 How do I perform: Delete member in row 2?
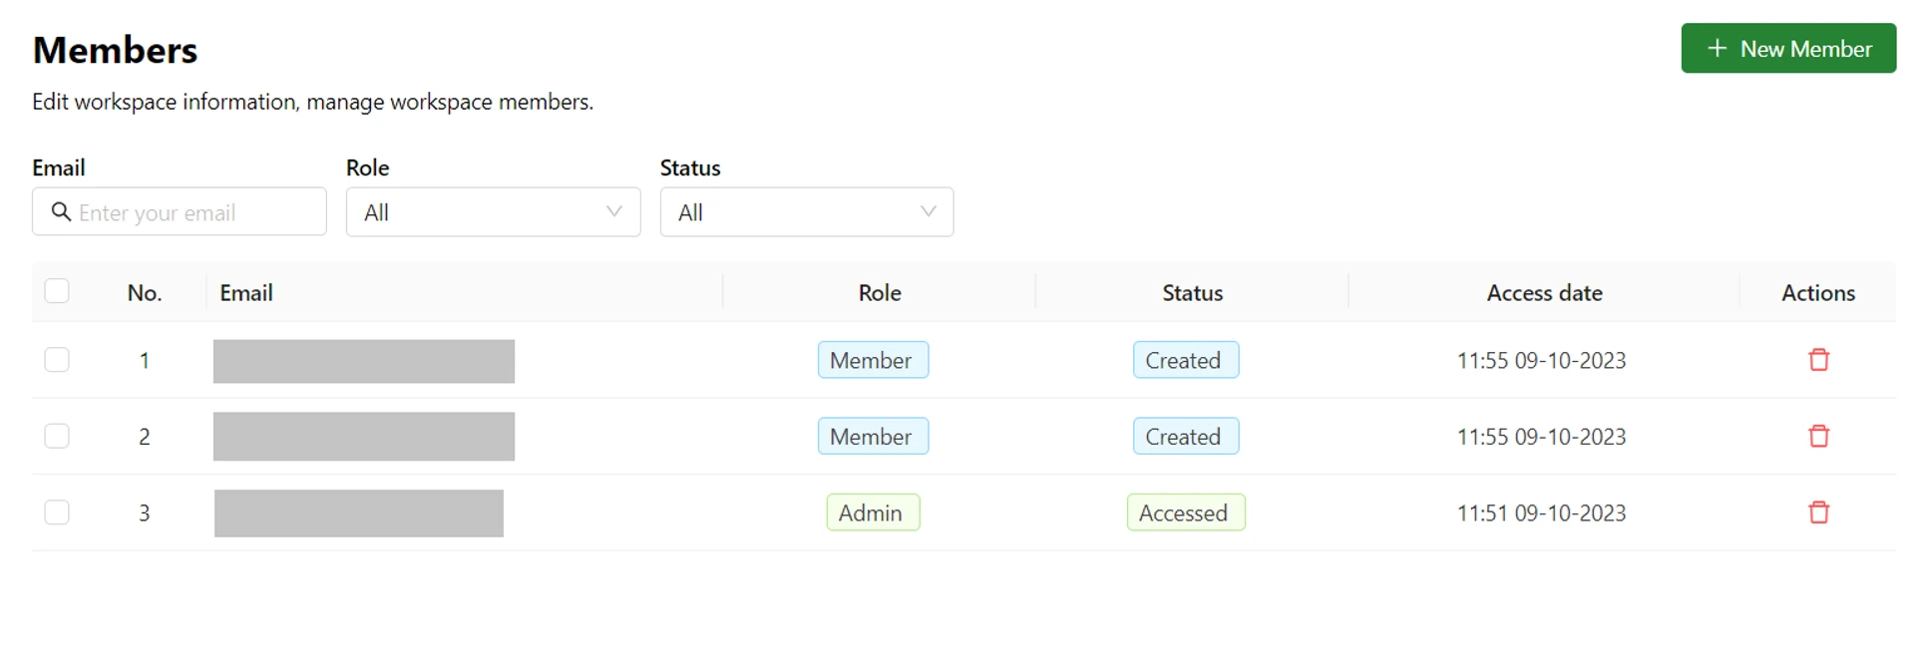(1818, 436)
